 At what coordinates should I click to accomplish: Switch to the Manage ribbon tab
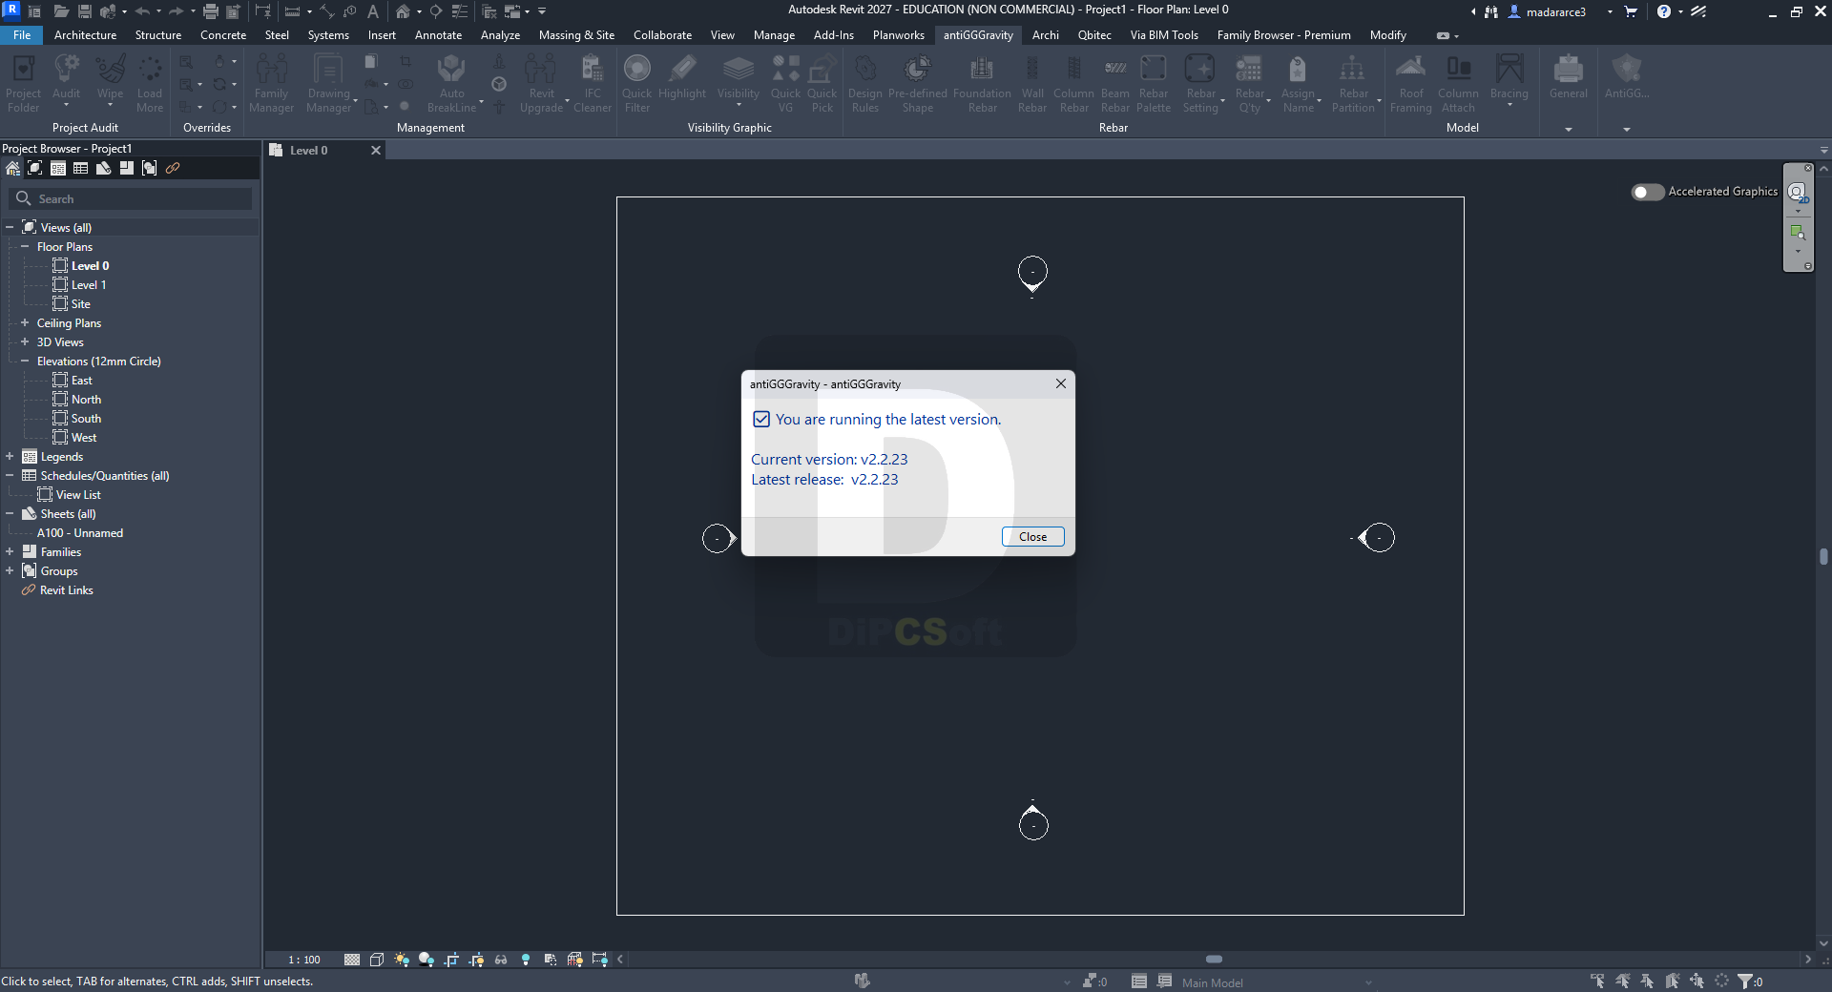[774, 35]
